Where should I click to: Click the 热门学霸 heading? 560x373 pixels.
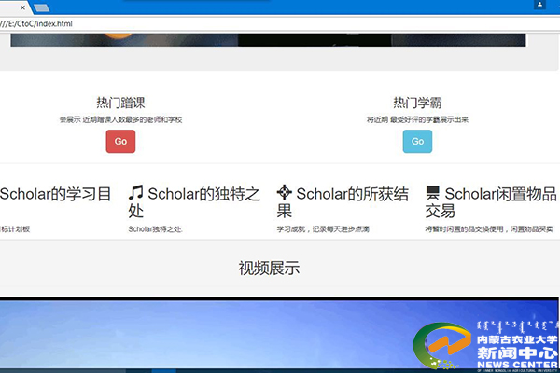tap(417, 103)
